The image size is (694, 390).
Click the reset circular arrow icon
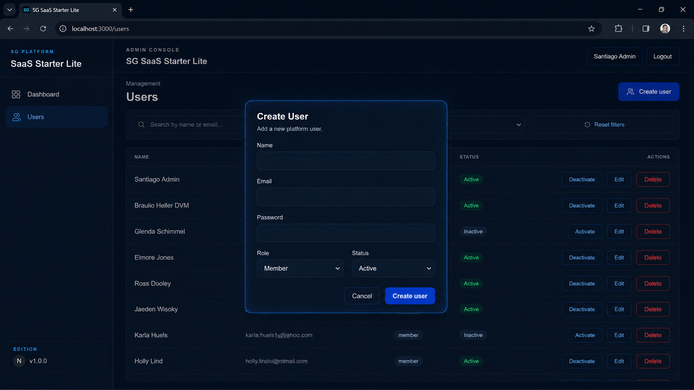pos(587,125)
